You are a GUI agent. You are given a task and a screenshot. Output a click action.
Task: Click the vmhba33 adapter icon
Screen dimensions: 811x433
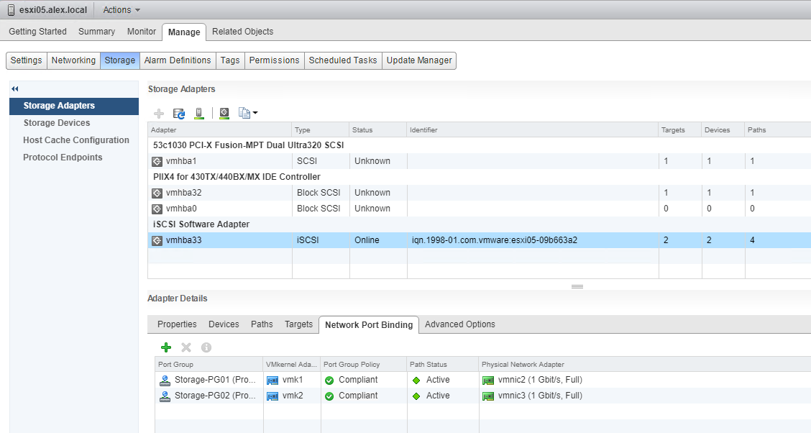click(157, 240)
